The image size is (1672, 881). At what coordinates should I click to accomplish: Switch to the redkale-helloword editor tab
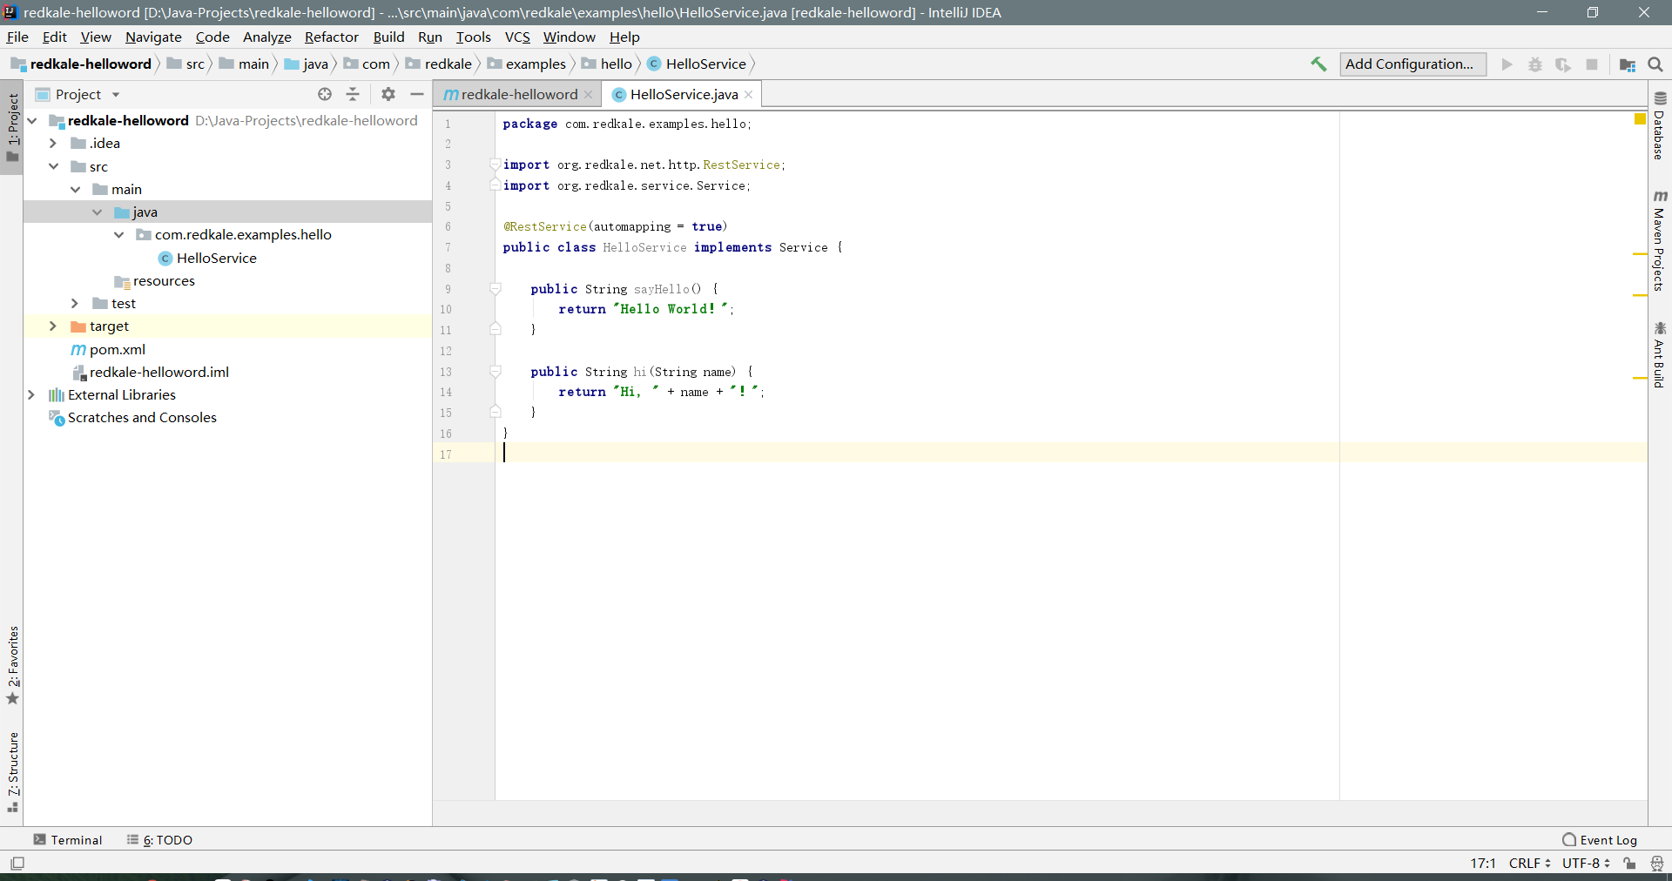[518, 94]
